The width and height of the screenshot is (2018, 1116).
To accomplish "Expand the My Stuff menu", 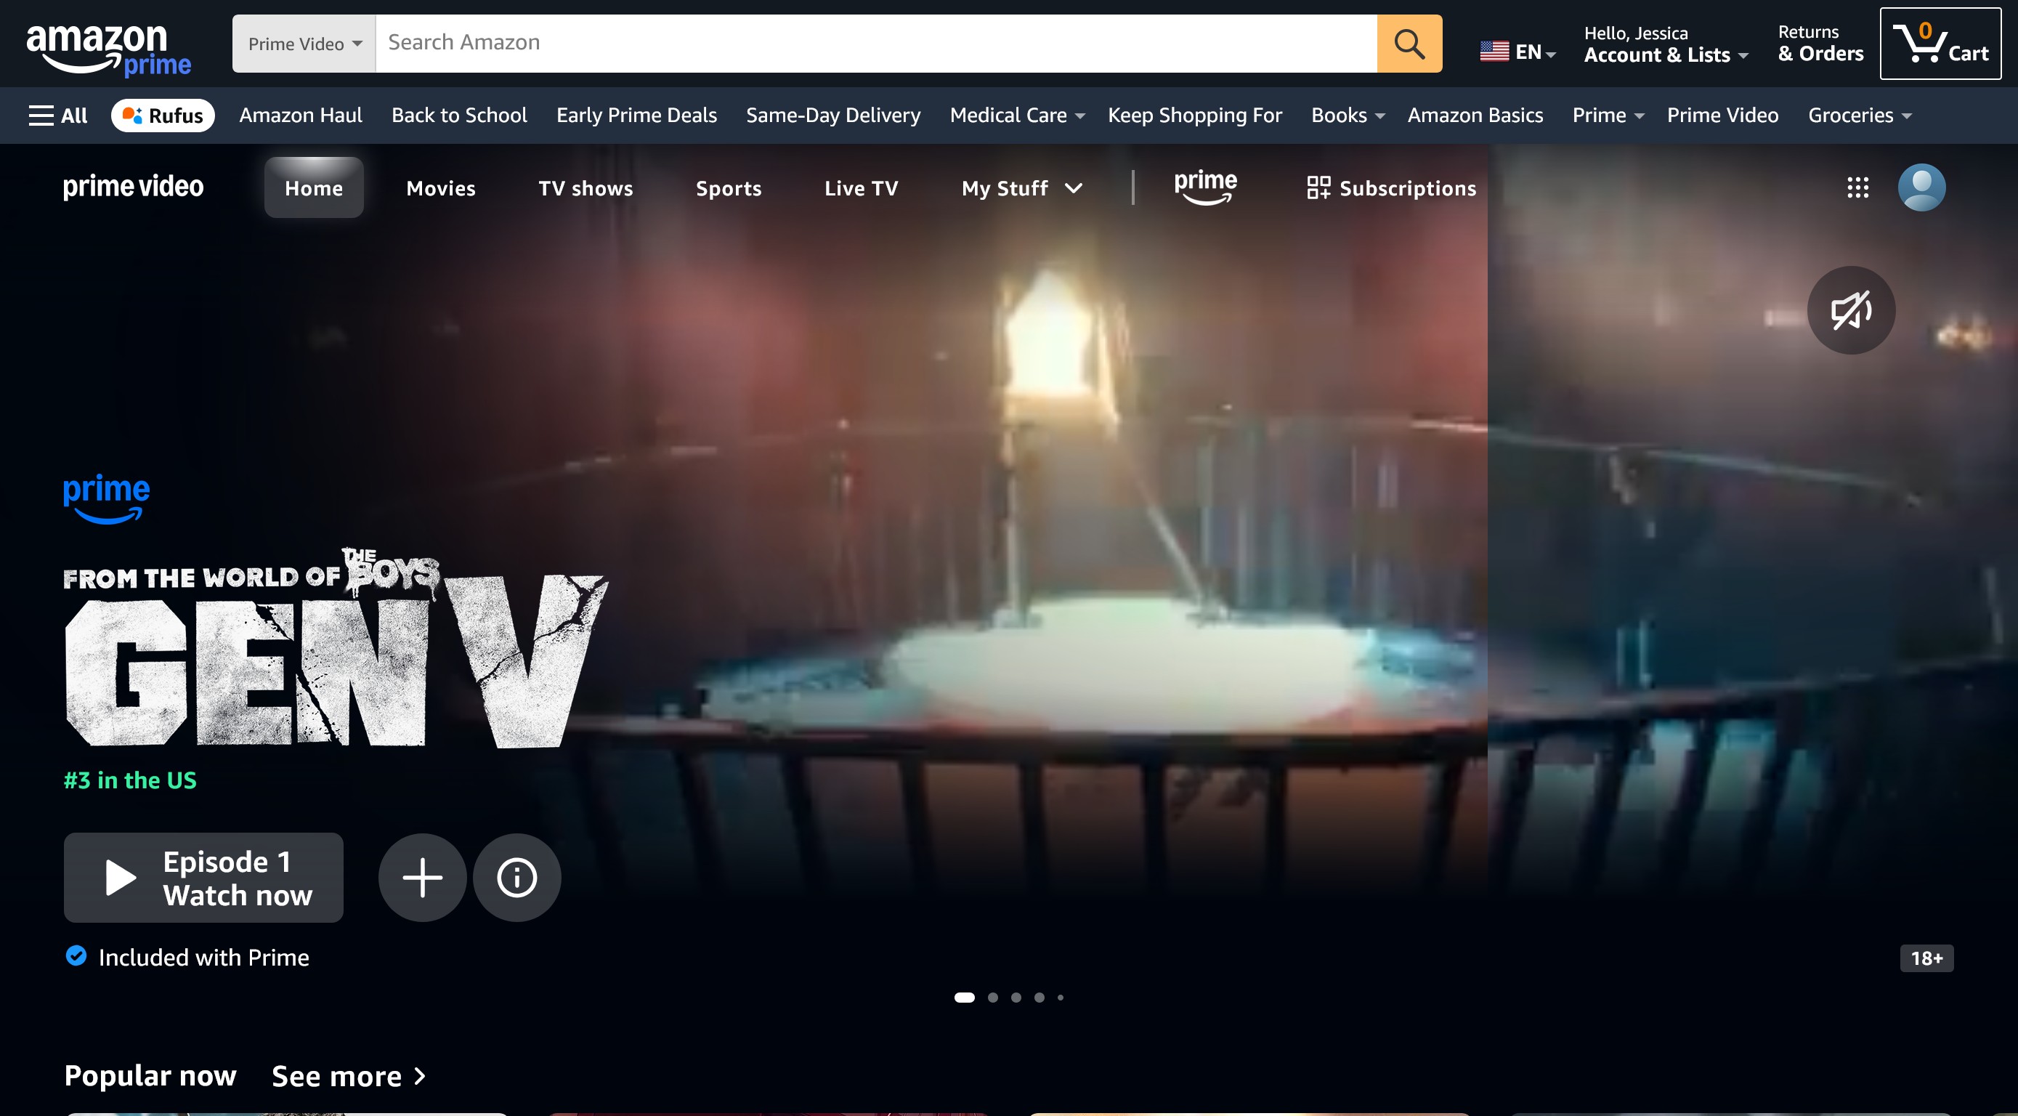I will [1021, 188].
